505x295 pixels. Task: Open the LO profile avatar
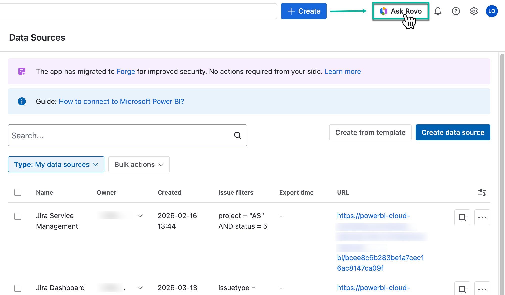(492, 11)
